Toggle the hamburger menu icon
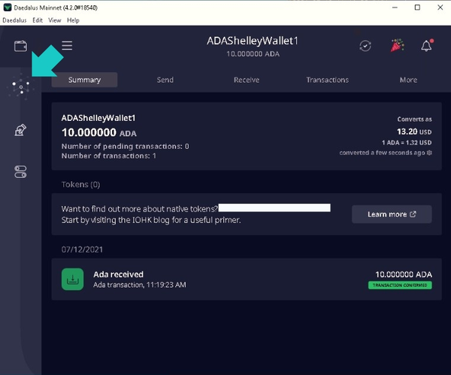Image resolution: width=451 pixels, height=375 pixels. point(67,45)
